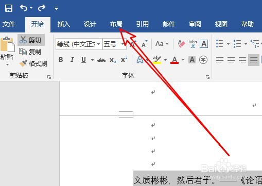Open the 文件 tab
262x186 pixels.
coord(9,24)
